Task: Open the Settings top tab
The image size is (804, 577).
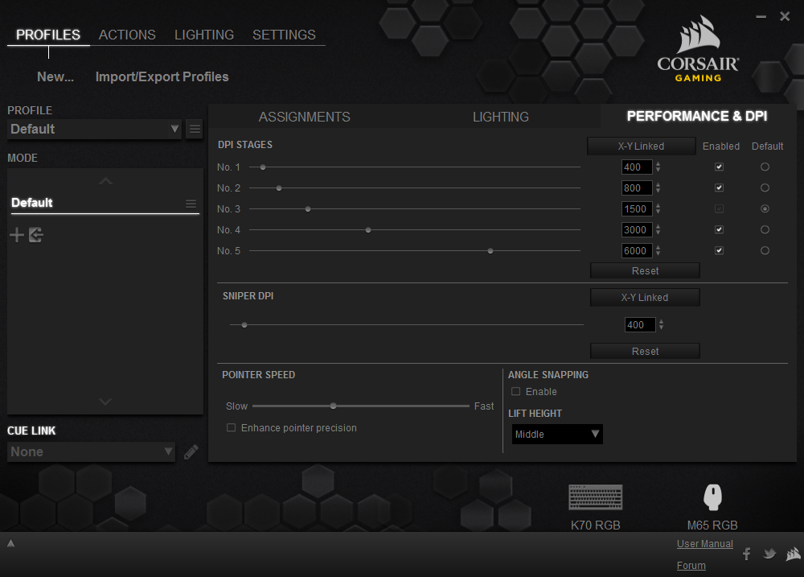Action: 284,35
